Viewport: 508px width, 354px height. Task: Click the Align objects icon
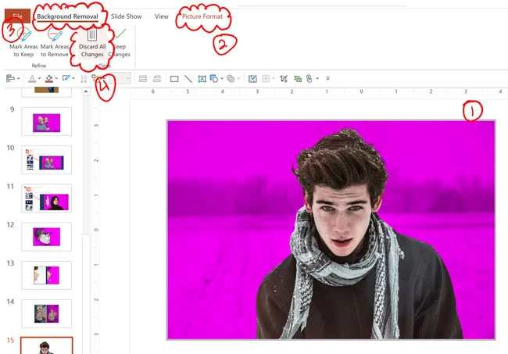pyautogui.click(x=10, y=78)
